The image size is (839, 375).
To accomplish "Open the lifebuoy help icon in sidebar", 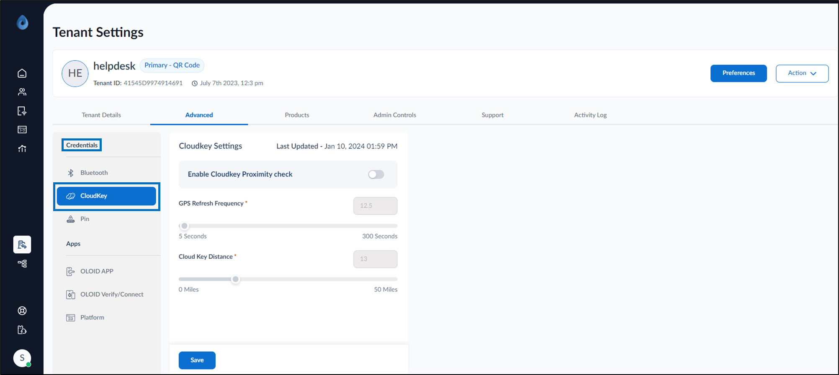I will (22, 311).
